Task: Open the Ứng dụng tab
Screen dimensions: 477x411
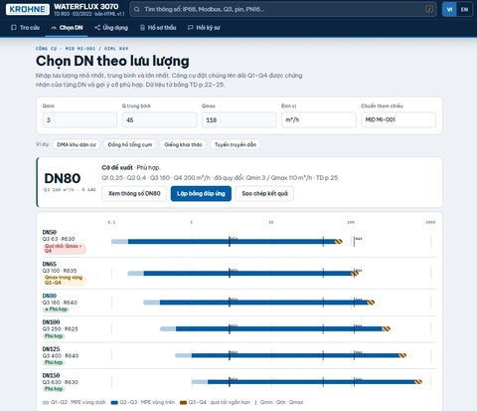Action: 111,28
